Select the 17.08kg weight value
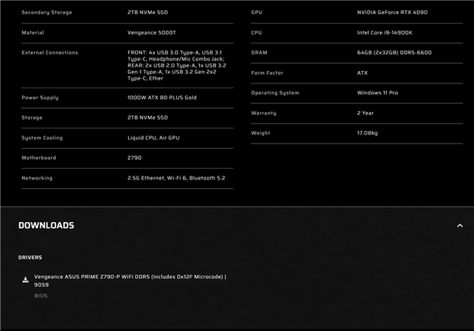This screenshot has width=474, height=331. tap(367, 133)
